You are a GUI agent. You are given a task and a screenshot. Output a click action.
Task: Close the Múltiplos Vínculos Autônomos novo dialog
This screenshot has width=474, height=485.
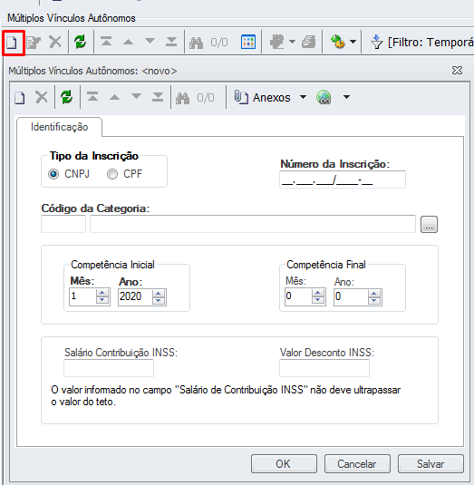457,71
